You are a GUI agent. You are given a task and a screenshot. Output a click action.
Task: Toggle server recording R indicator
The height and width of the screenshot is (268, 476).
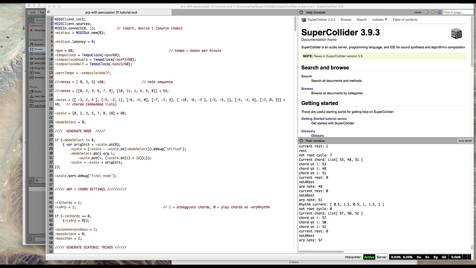coord(469,257)
